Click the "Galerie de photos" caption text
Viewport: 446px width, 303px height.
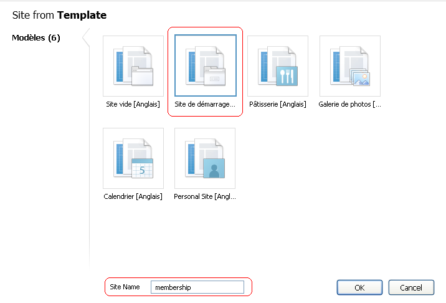(349, 105)
